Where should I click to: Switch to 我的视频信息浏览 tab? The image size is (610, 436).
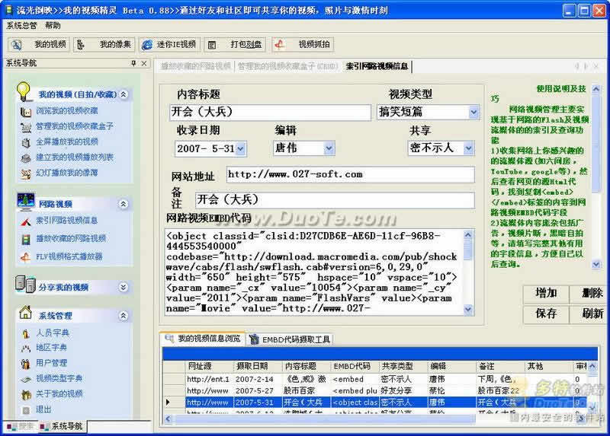click(203, 339)
